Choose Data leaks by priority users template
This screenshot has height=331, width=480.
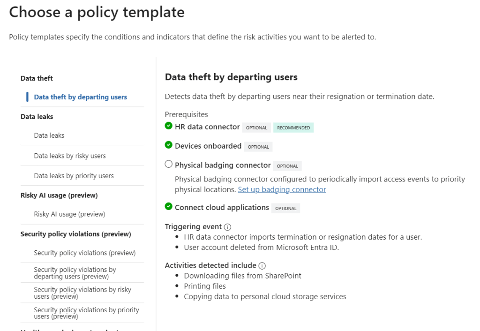click(x=74, y=176)
